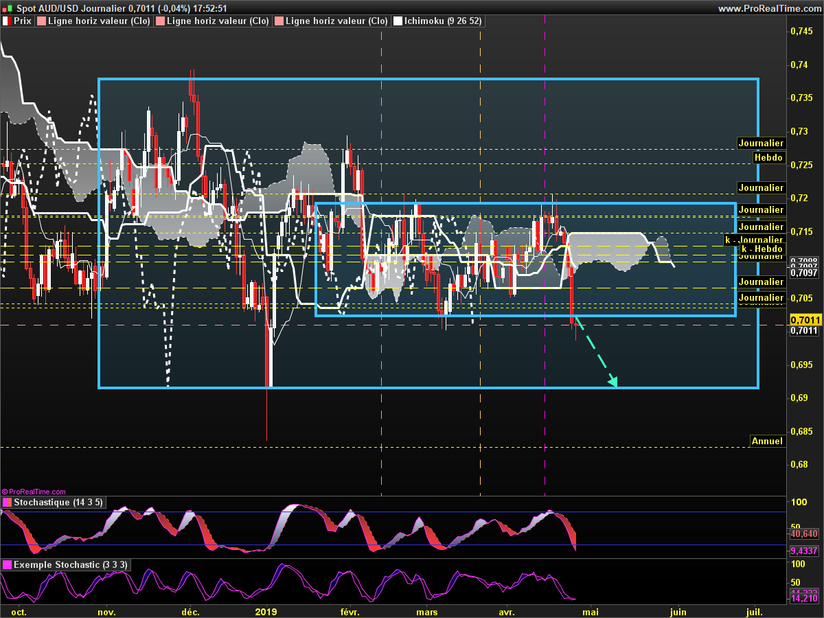824x618 pixels.
Task: Click the magenta Exemple Stochastic swatch
Action: click(x=7, y=564)
